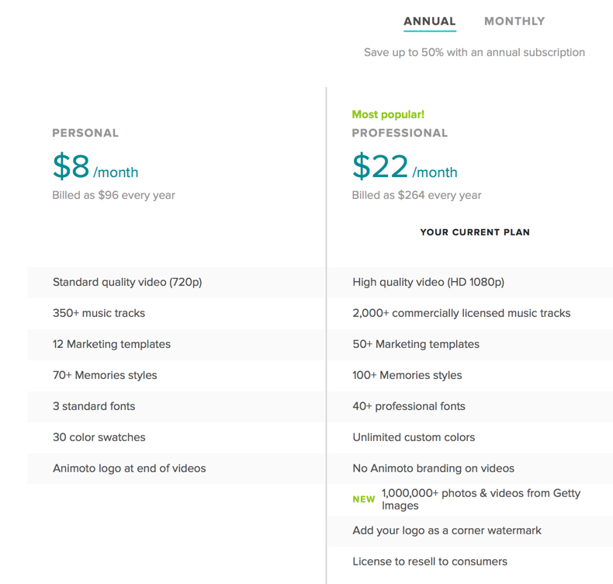Select the ANNUAL billing tab
Screen dimensions: 613x584
[429, 22]
